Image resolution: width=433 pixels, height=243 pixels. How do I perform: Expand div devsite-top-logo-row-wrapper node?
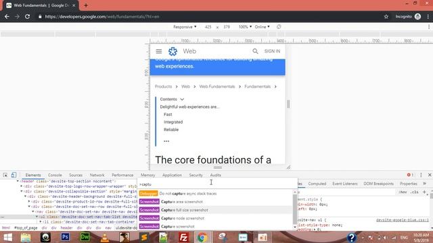[22, 186]
